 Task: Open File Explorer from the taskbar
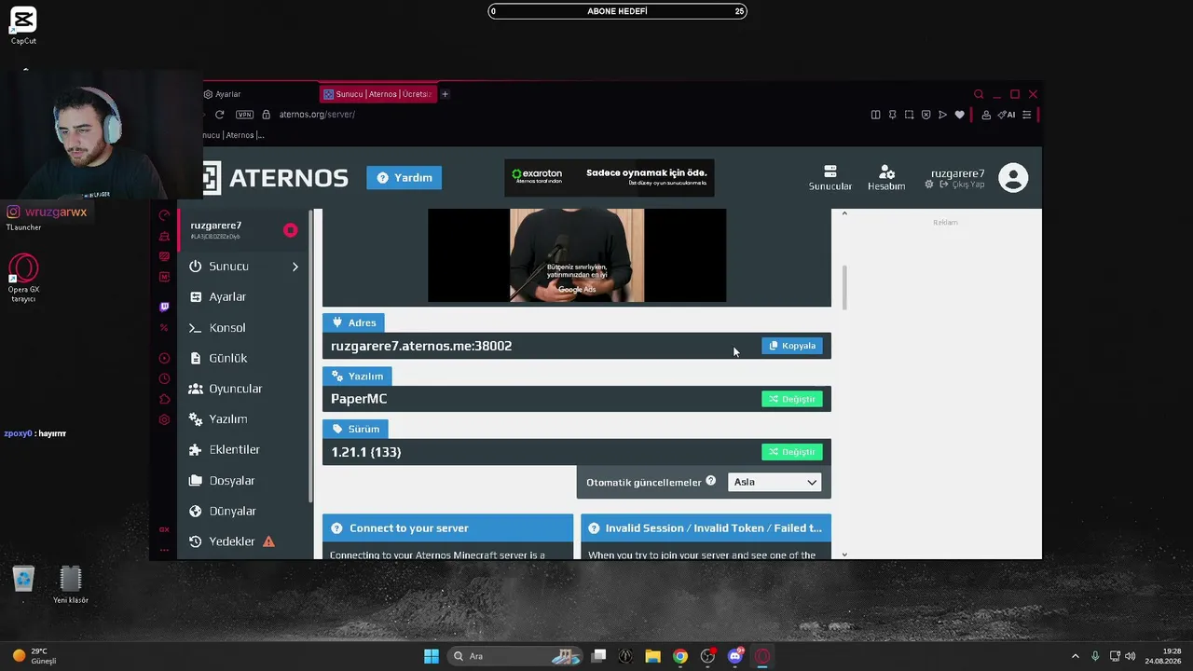[x=652, y=656]
